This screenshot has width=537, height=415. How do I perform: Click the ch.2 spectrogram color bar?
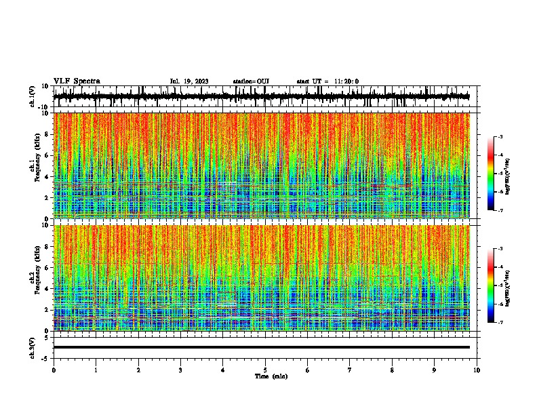(x=490, y=285)
